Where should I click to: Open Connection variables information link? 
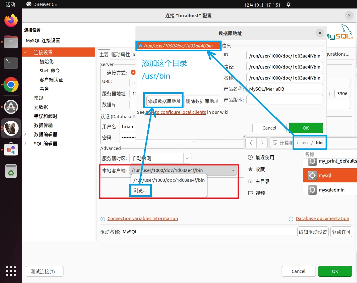[143, 219]
